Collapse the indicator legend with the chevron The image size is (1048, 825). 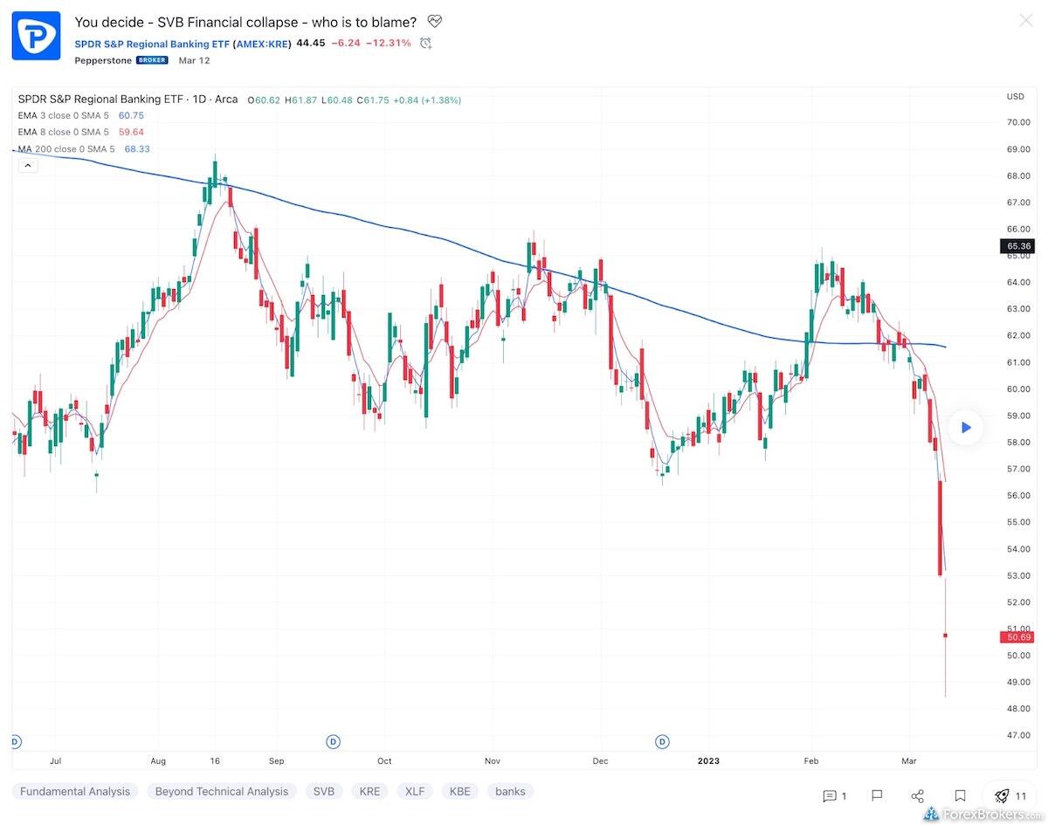point(27,165)
